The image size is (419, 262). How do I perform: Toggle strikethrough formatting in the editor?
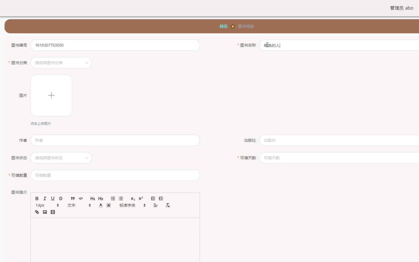[x=60, y=198]
